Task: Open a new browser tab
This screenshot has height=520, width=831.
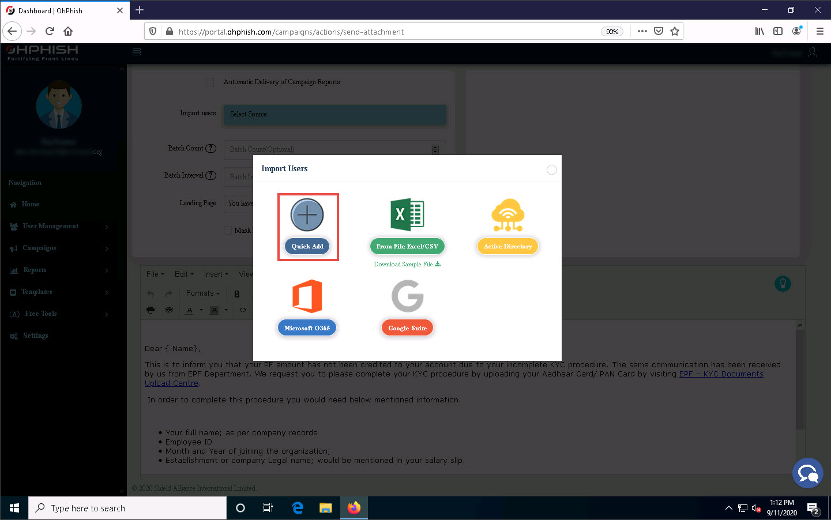Action: tap(140, 10)
